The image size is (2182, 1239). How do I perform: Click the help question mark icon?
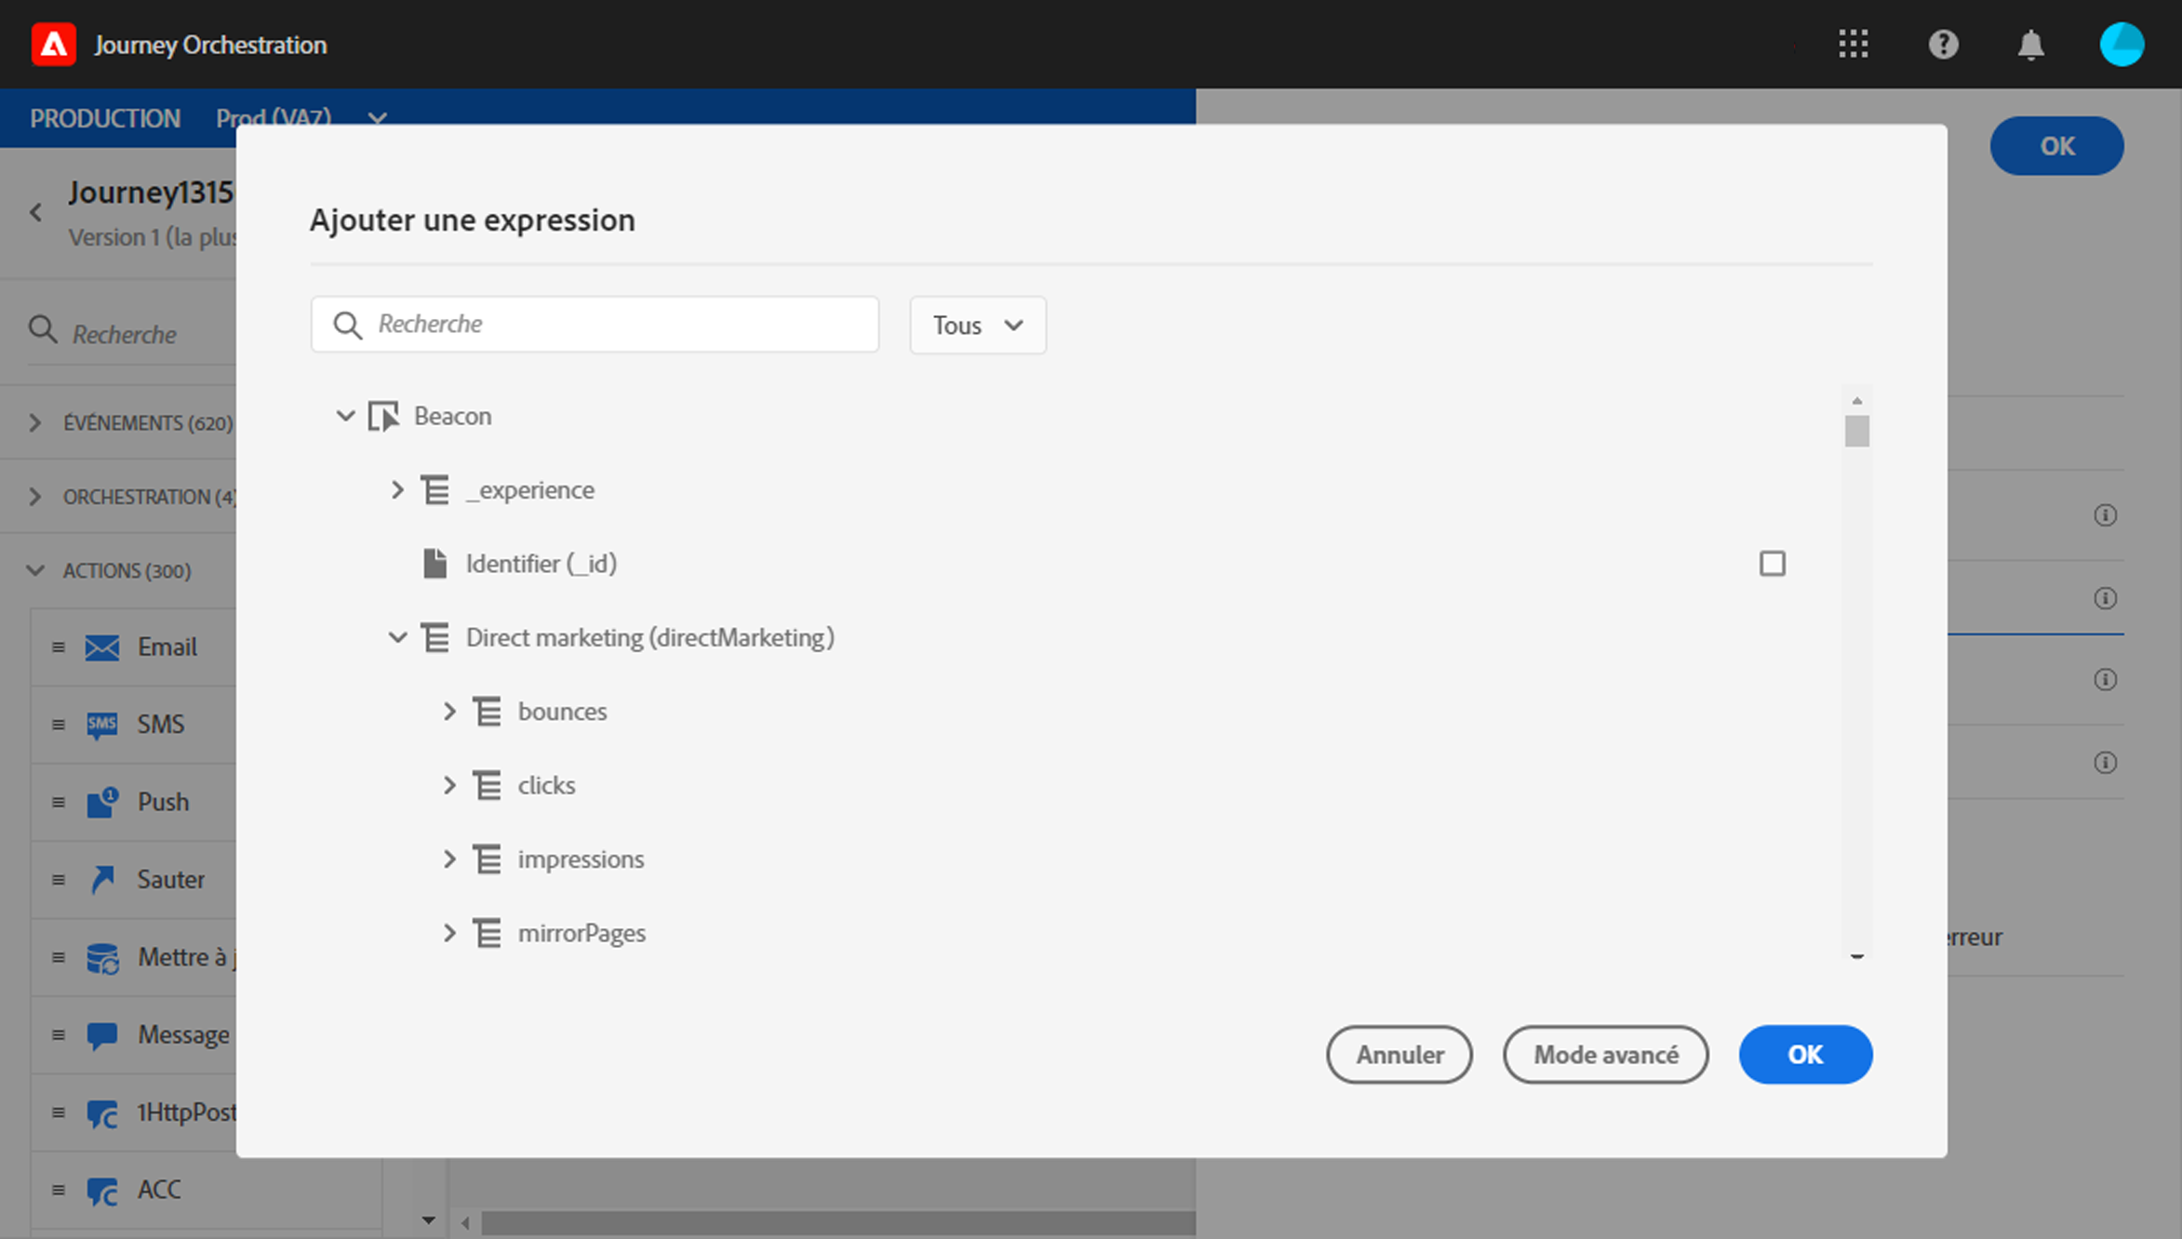[x=1943, y=44]
